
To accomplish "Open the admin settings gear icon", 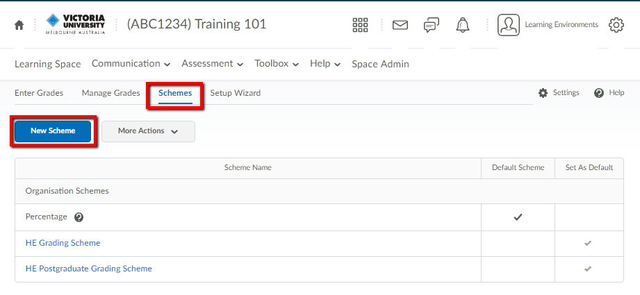I will (x=616, y=25).
